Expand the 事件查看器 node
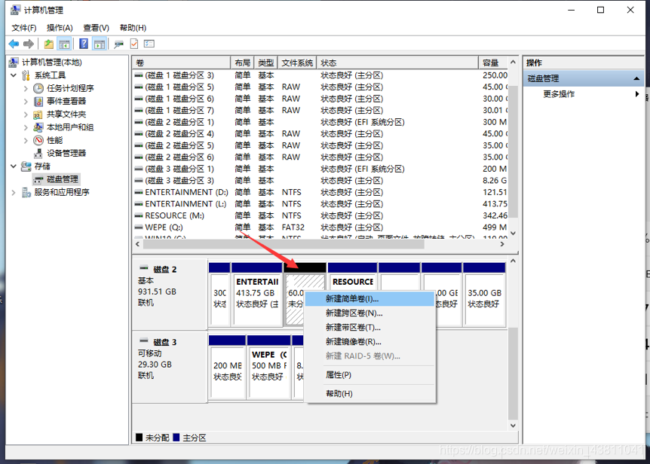This screenshot has width=650, height=464. 26,102
